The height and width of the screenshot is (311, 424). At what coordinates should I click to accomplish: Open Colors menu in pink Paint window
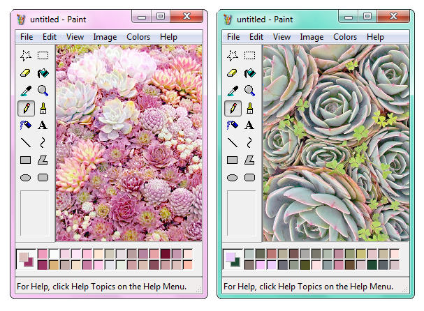point(138,37)
